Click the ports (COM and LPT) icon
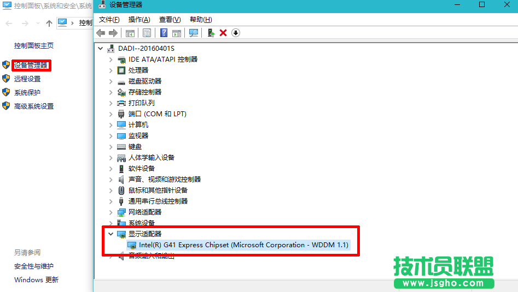The image size is (518, 292). (x=121, y=114)
